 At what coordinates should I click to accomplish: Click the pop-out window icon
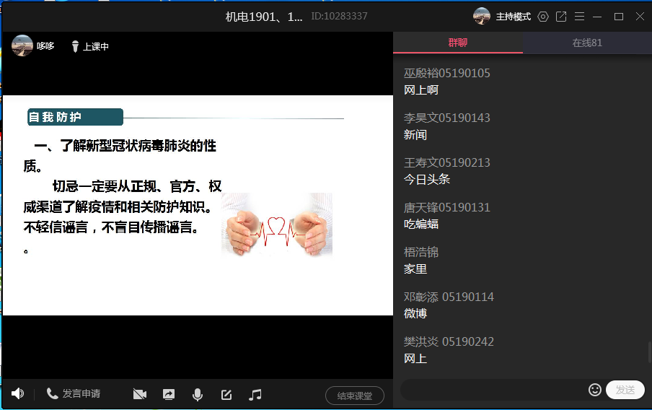tap(561, 16)
